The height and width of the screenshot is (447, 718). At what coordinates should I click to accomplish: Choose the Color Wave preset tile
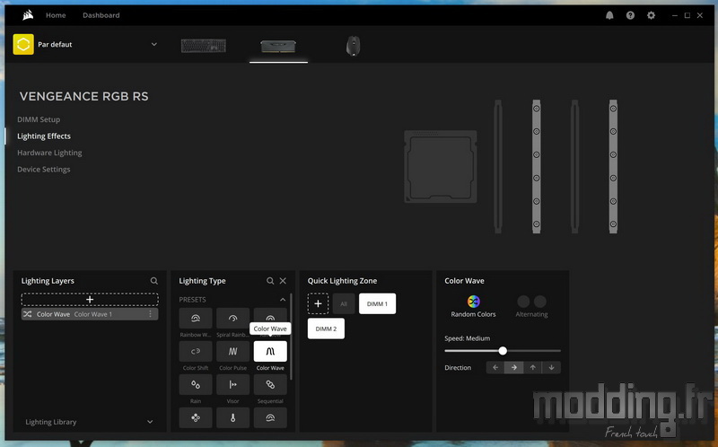tap(270, 351)
